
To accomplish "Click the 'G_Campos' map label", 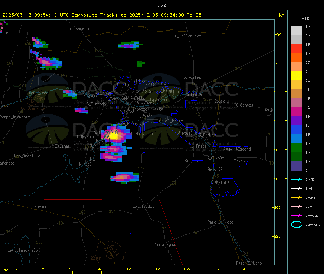I will pyautogui.click(x=244, y=105).
